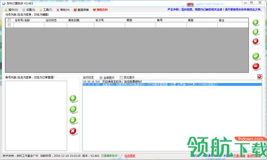
Task: Select the log line starting 欢迎使用本软件
Action: (x=172, y=82)
